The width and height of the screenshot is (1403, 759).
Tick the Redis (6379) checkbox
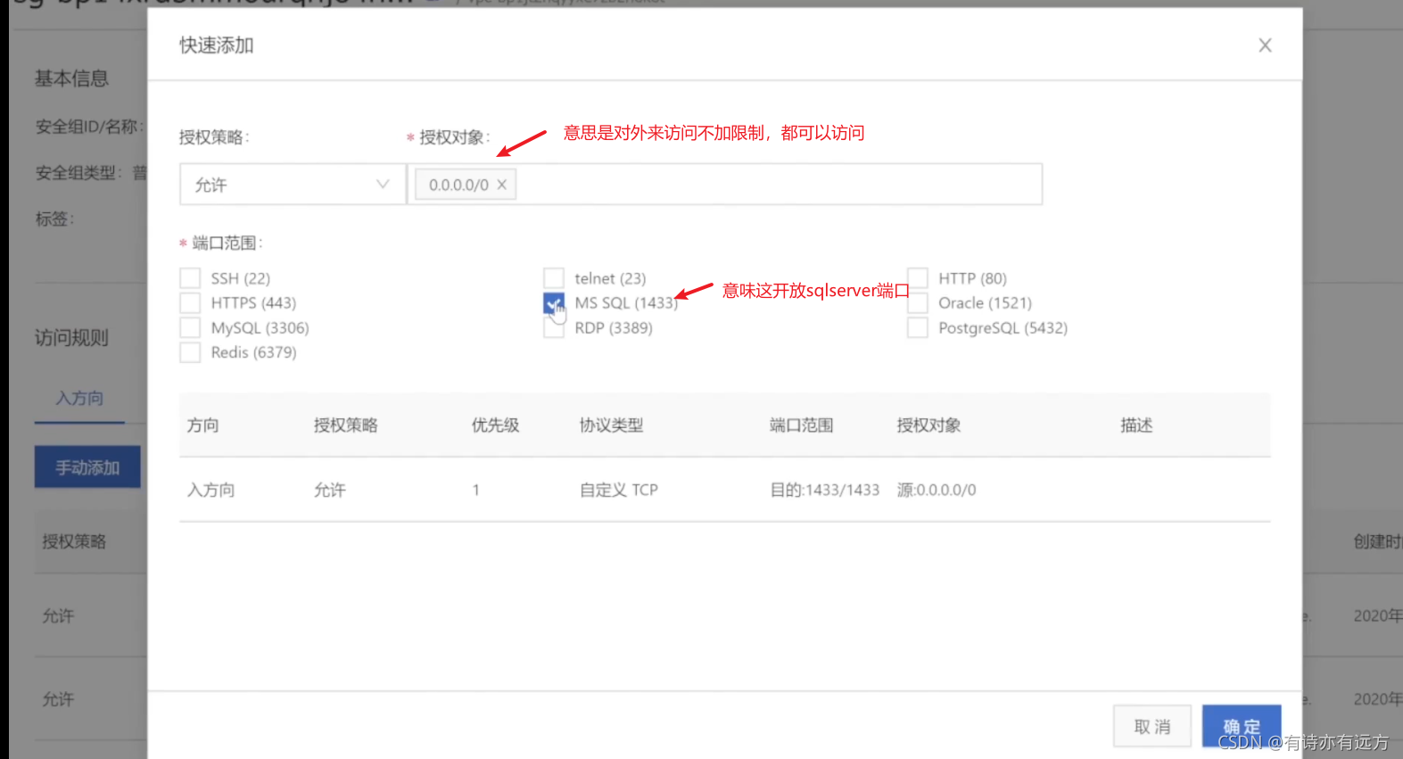pos(190,352)
